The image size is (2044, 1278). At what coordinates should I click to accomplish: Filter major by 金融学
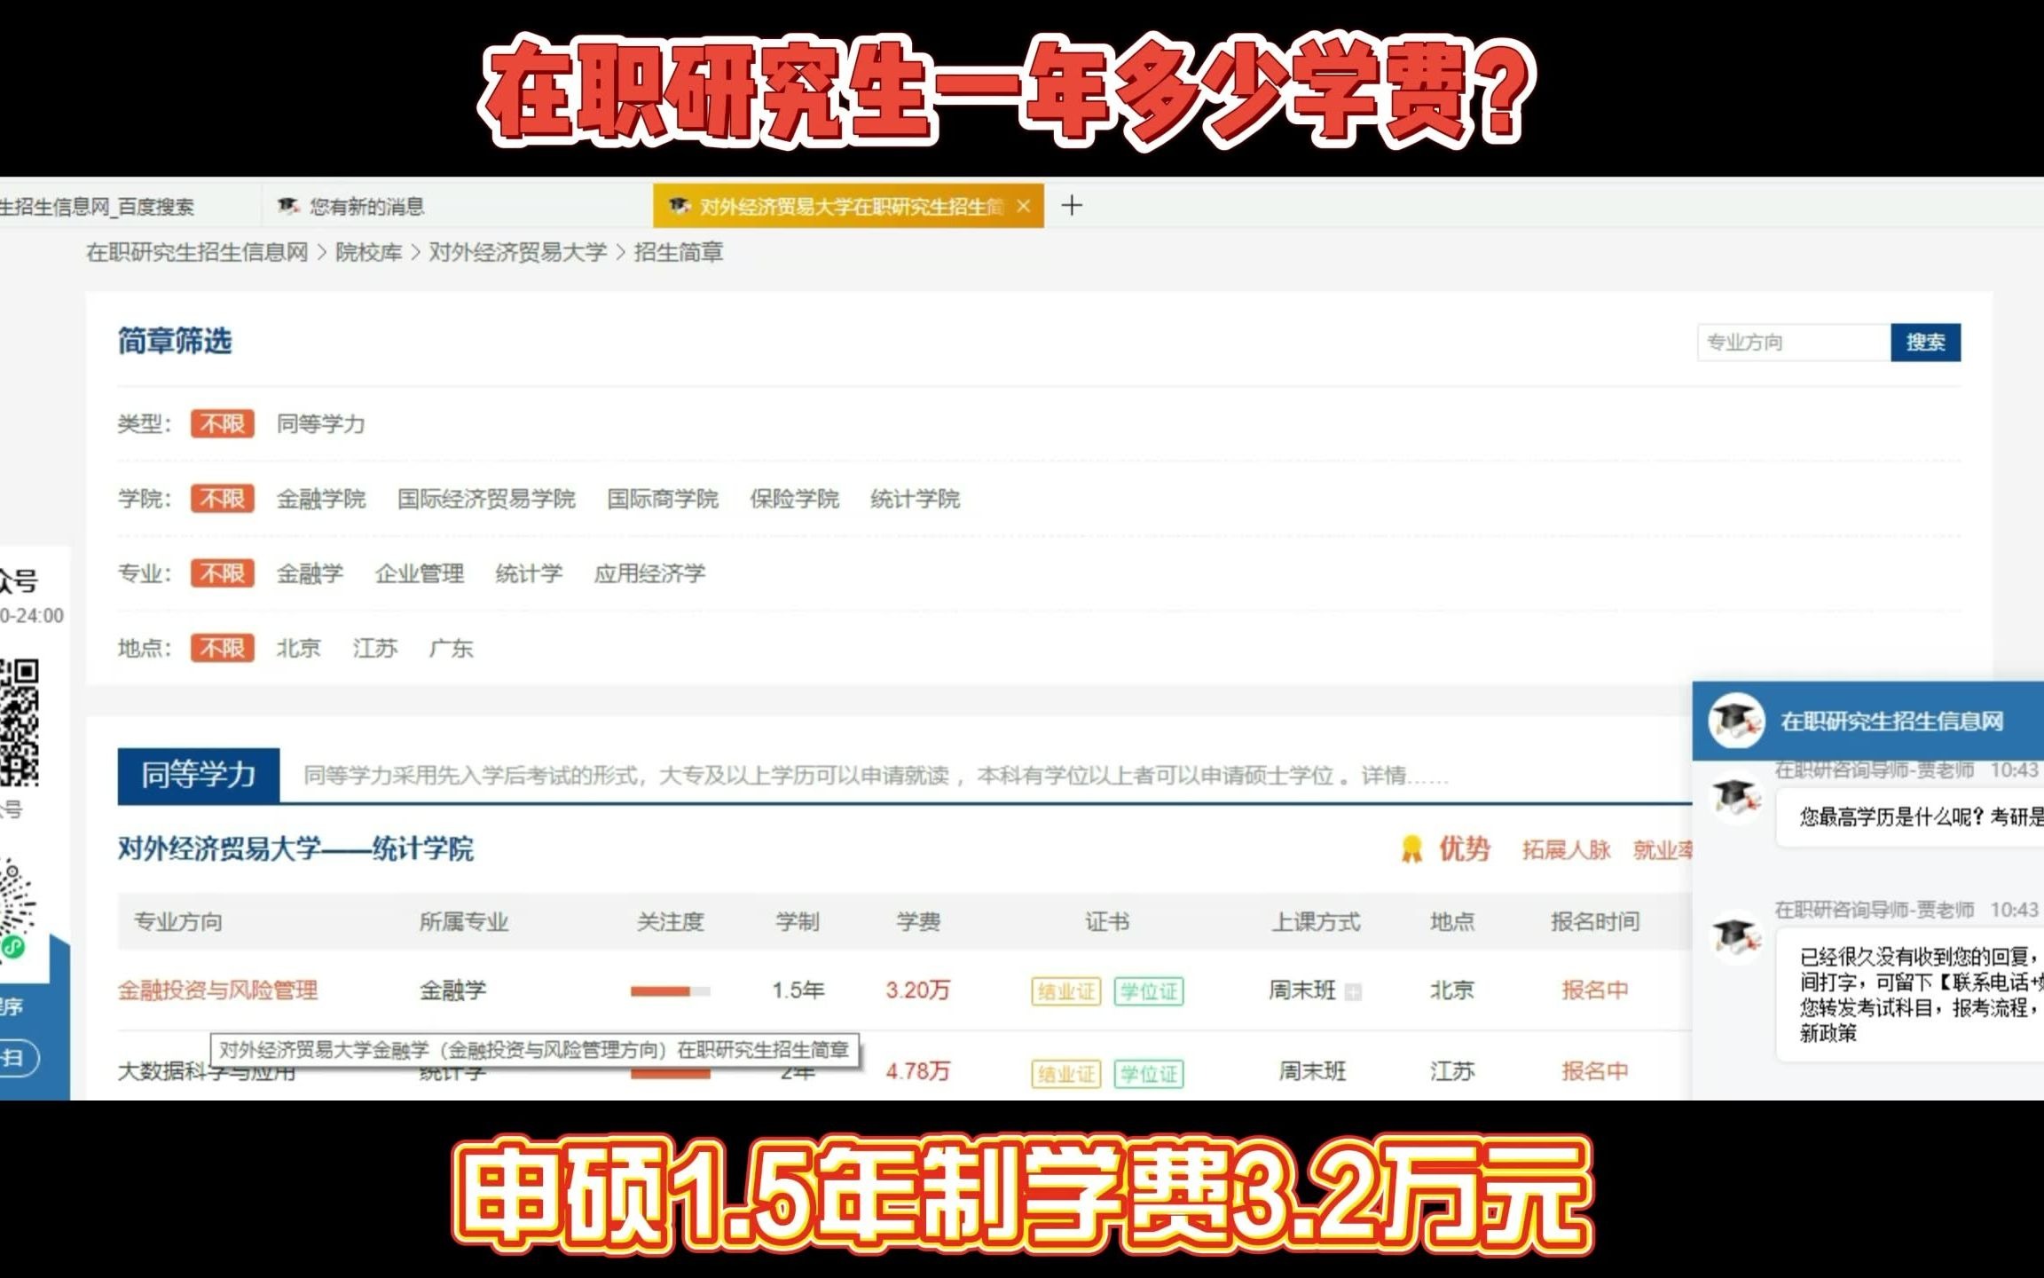310,573
